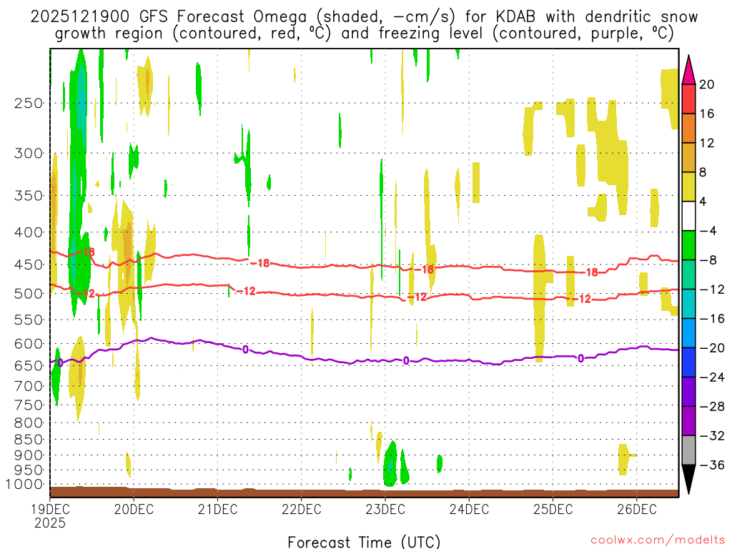Click the 19DEC date label on time axis
The height and width of the screenshot is (549, 732).
pos(49,510)
